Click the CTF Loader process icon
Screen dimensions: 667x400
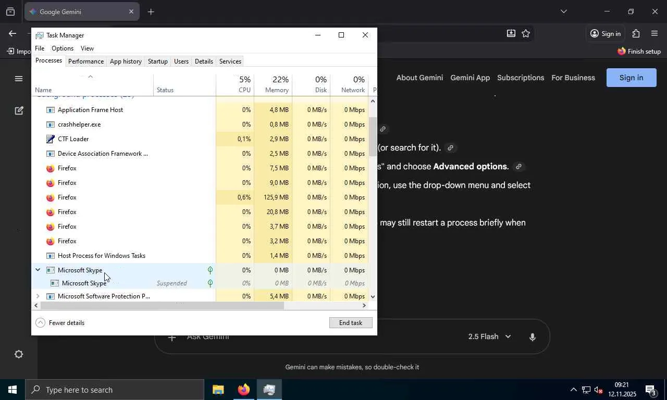pyautogui.click(x=50, y=139)
